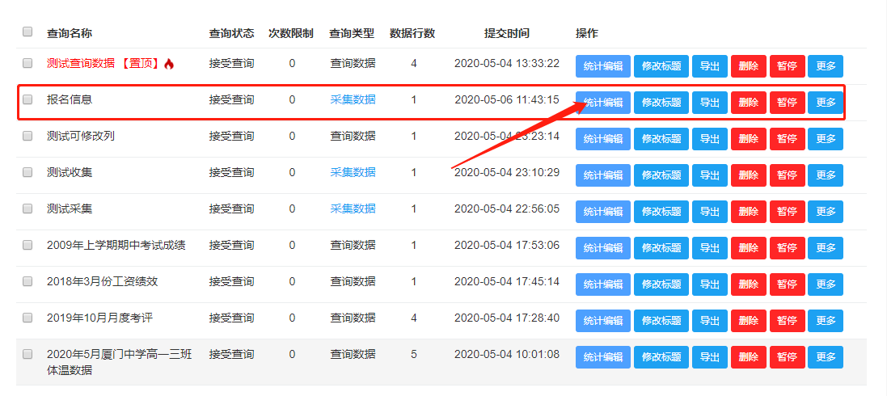Tick the select-all checkbox in table header
Screen dimensions: 887x396
27,32
